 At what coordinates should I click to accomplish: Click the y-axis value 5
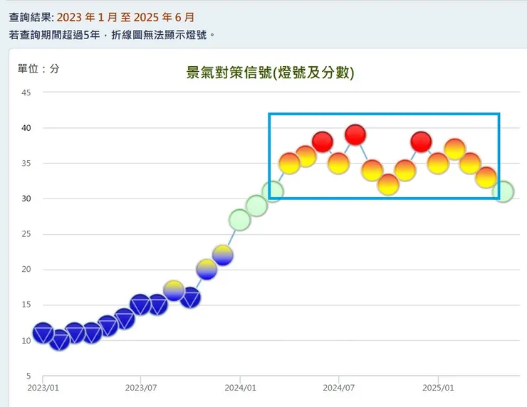click(x=28, y=376)
